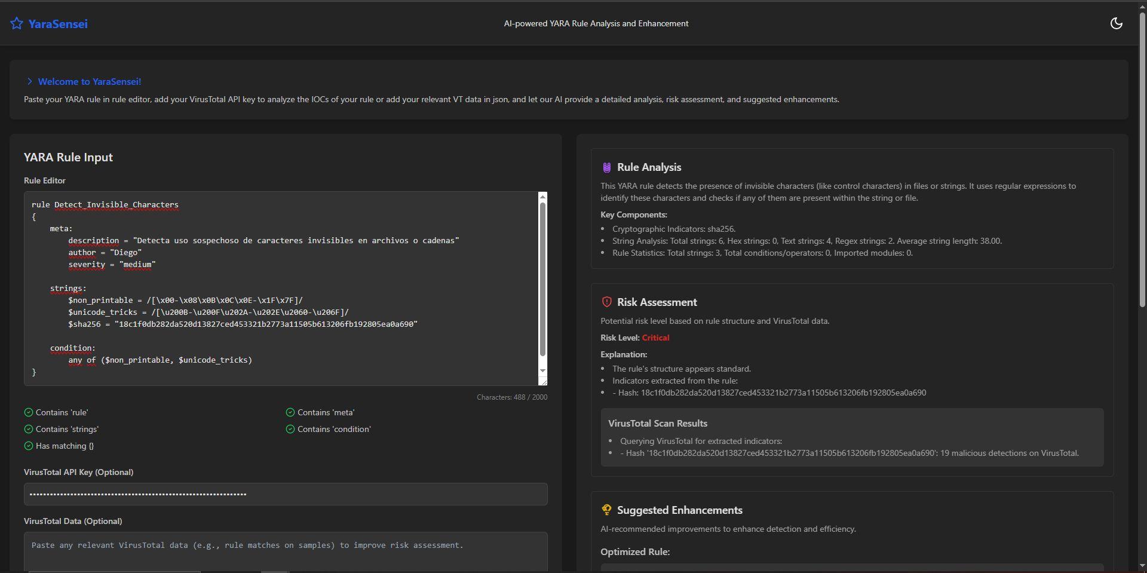Click the YARA Rule Input heading
This screenshot has height=573, width=1147.
[68, 157]
